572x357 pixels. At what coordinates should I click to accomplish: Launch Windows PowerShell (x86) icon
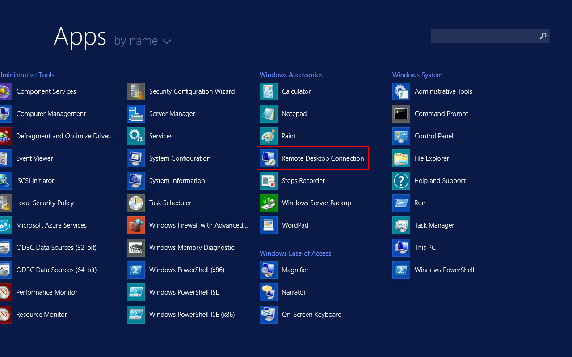tap(136, 270)
